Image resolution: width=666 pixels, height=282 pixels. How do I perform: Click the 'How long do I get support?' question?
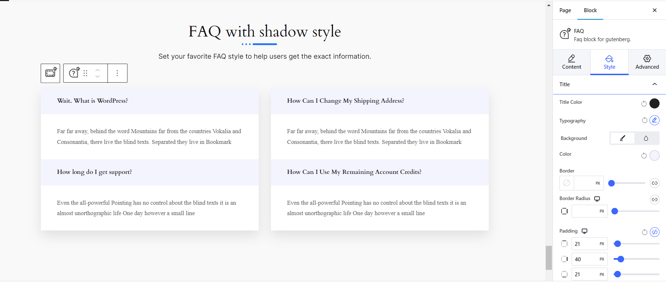pos(94,172)
